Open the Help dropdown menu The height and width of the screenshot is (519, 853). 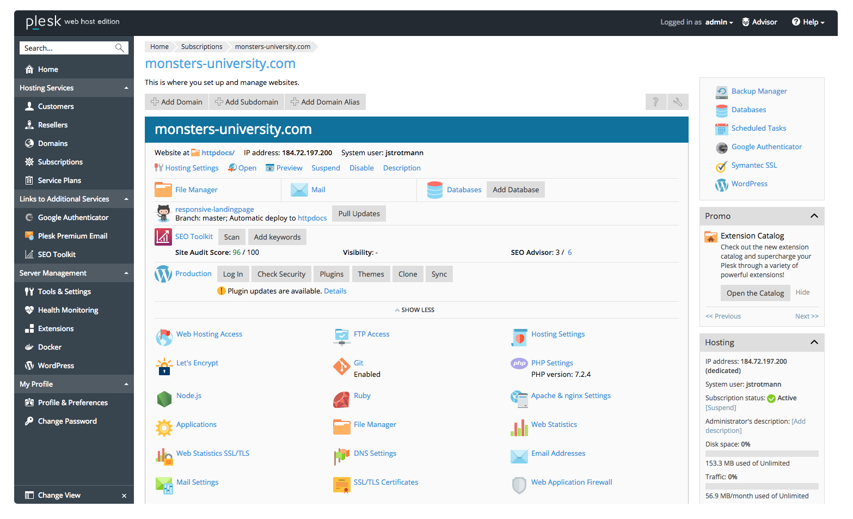(x=808, y=22)
